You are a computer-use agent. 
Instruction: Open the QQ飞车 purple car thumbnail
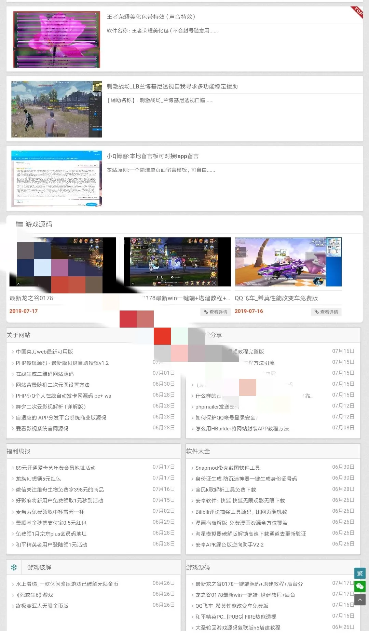coord(288,262)
